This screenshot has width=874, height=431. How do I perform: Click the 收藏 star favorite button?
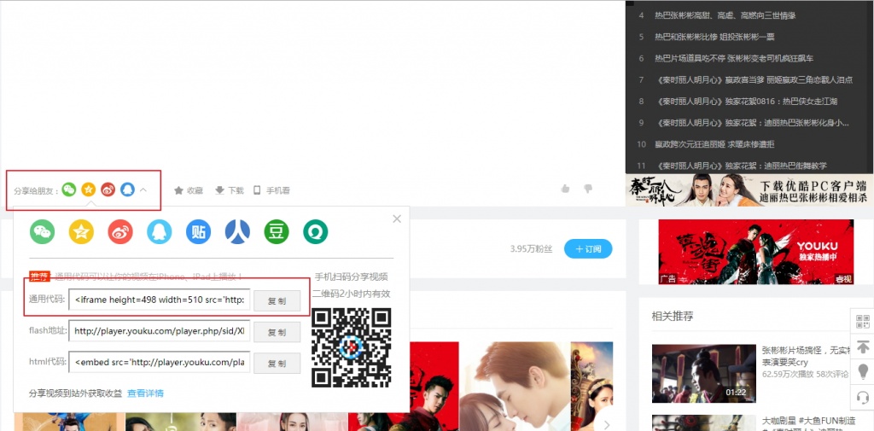[189, 190]
